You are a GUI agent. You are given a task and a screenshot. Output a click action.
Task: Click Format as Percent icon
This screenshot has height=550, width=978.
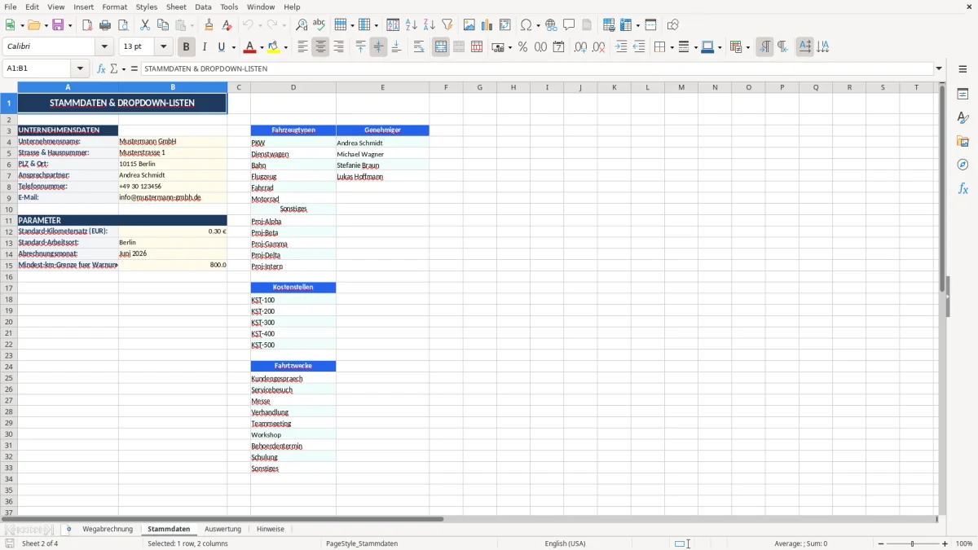[522, 47]
